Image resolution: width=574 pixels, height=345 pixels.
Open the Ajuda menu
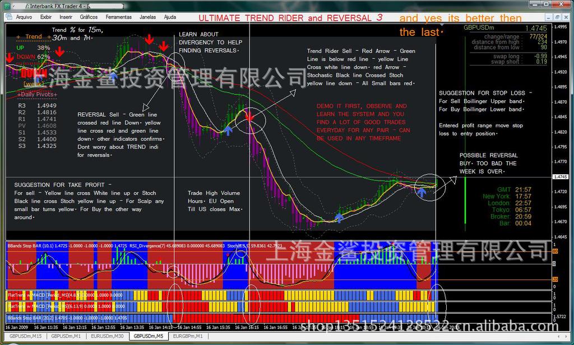click(170, 17)
